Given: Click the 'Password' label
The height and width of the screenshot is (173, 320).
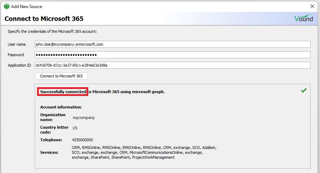Looking at the screenshot, I should click(x=16, y=55).
